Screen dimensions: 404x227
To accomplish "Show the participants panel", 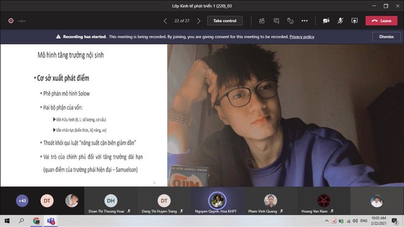I will click(262, 21).
